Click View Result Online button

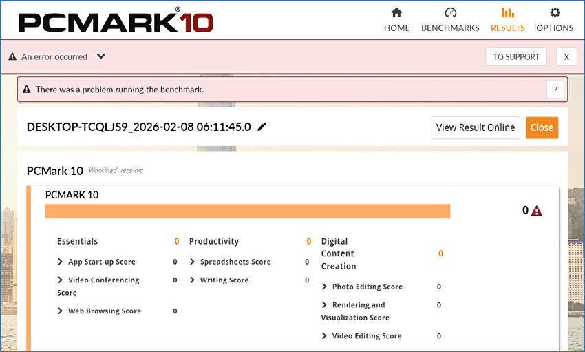(x=476, y=127)
